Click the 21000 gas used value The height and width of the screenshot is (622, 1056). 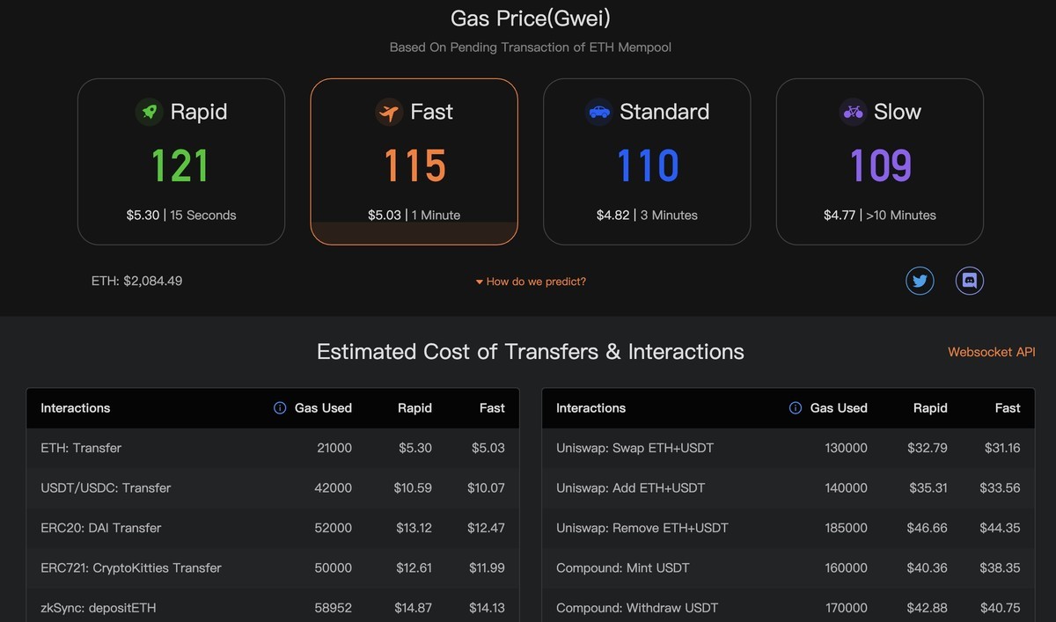(334, 448)
